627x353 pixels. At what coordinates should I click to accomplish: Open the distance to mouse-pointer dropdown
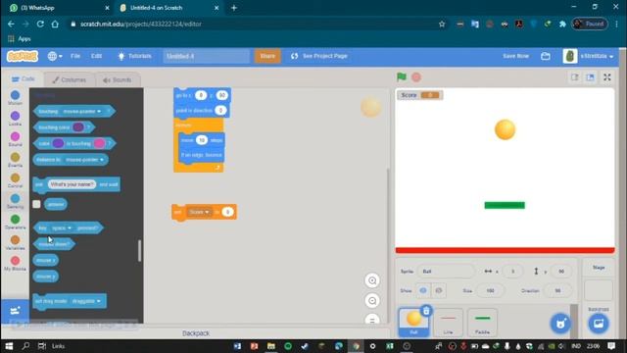[x=84, y=160]
